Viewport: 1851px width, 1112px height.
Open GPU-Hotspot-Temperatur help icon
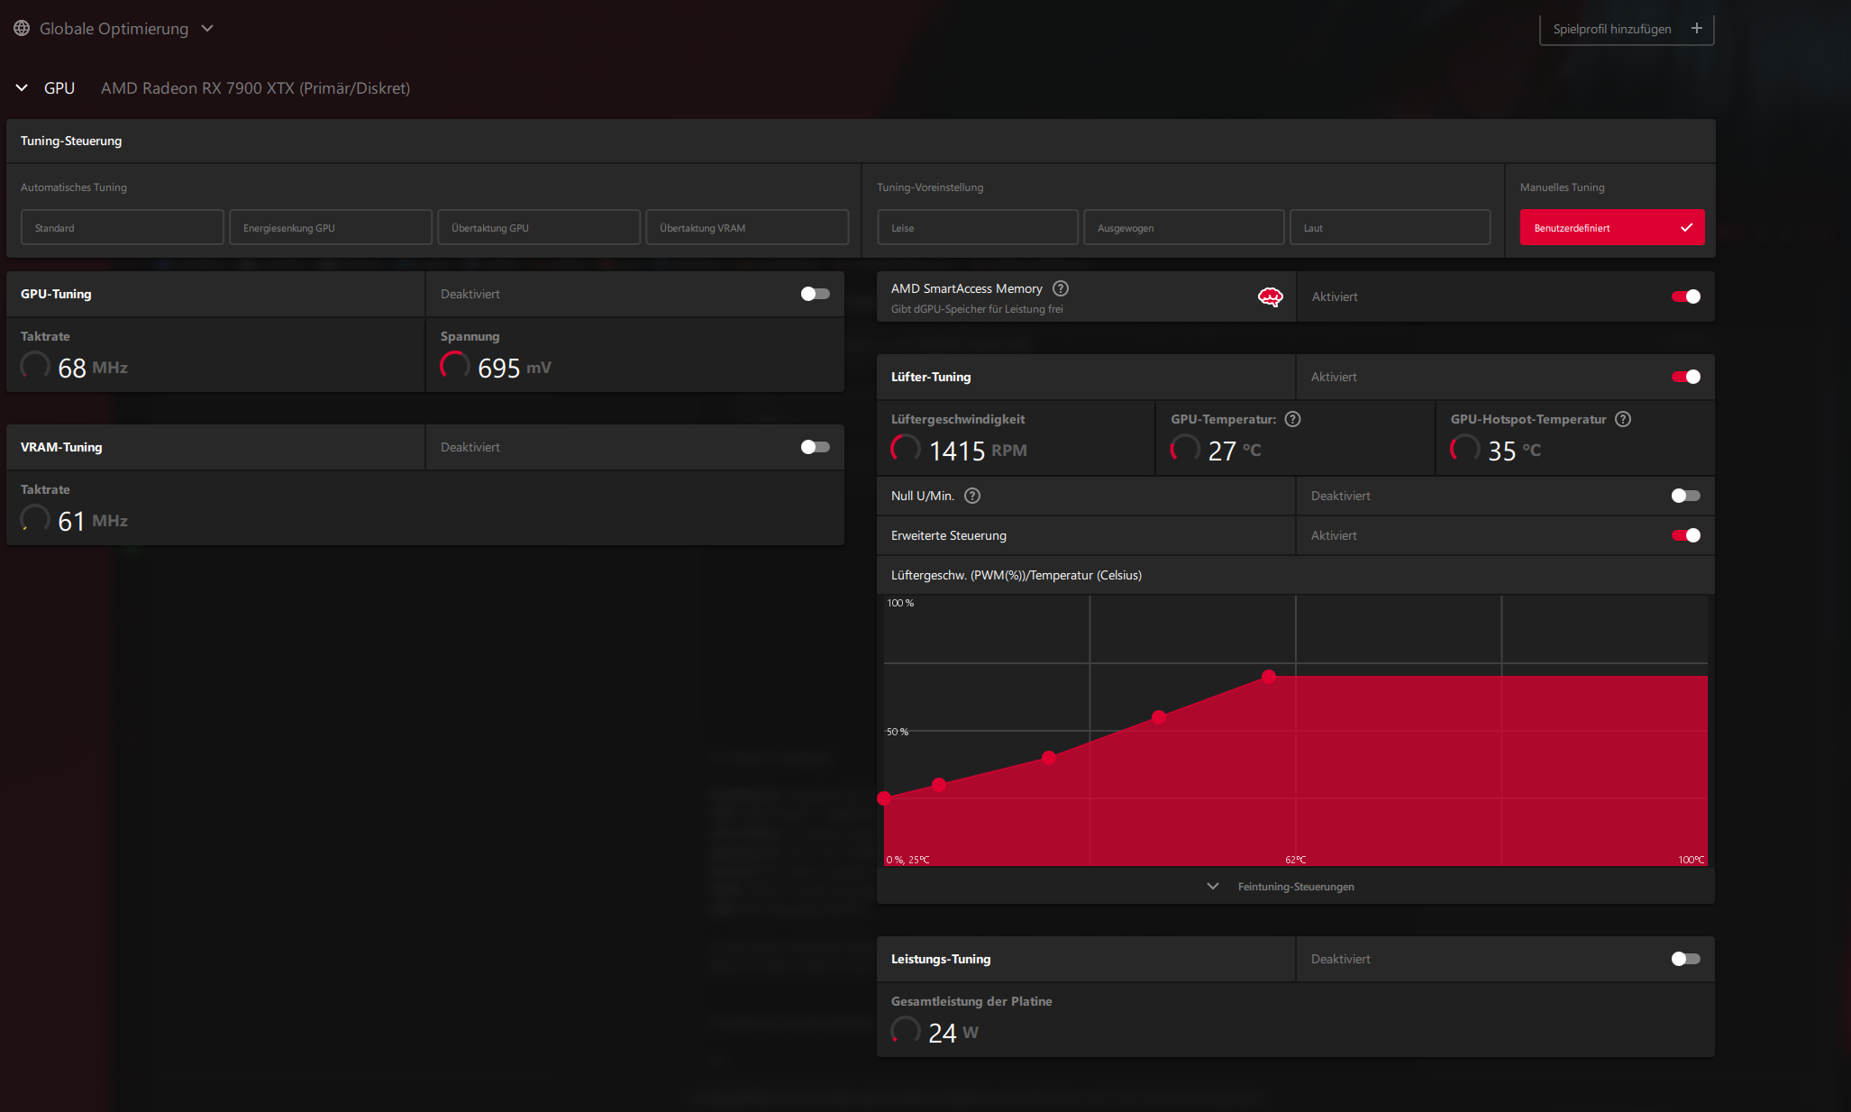tap(1623, 419)
